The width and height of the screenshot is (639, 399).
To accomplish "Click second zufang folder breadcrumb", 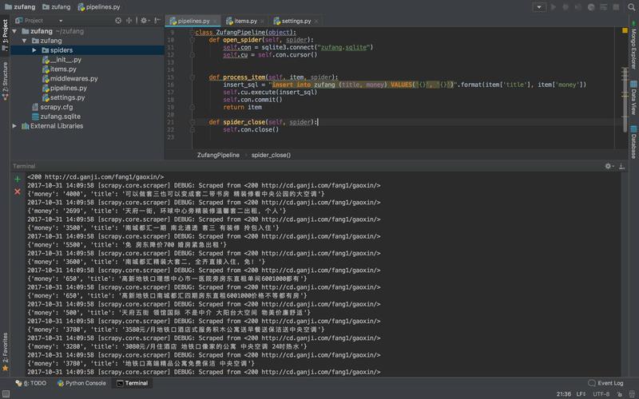I will pyautogui.click(x=57, y=7).
